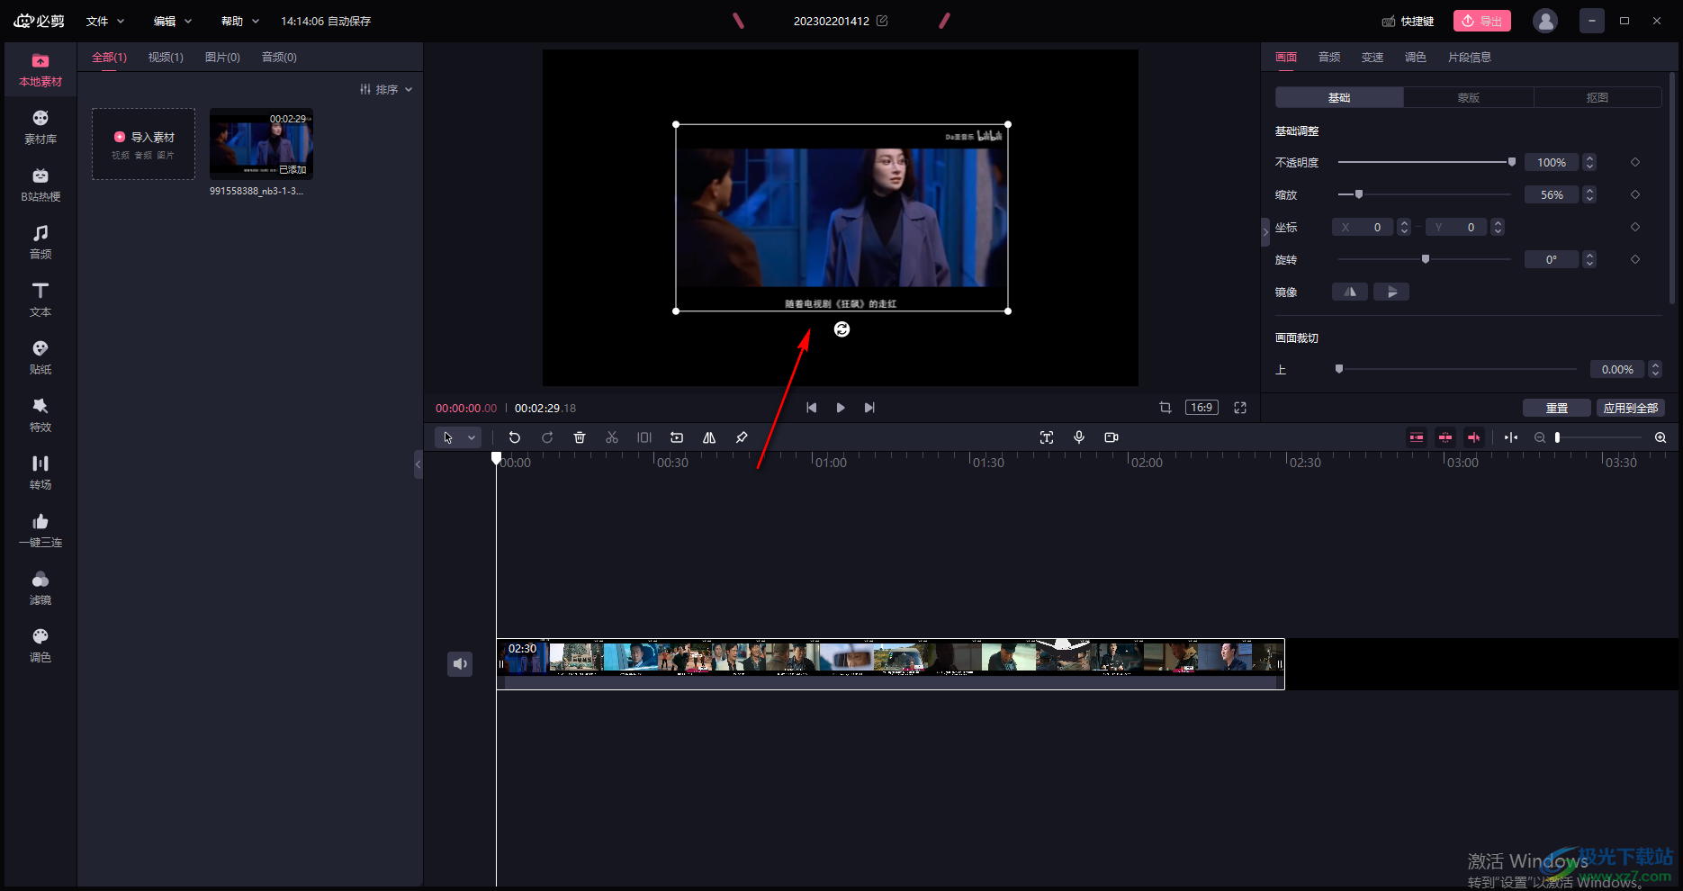The image size is (1683, 891).
Task: Open the user account avatar
Action: 1545,21
